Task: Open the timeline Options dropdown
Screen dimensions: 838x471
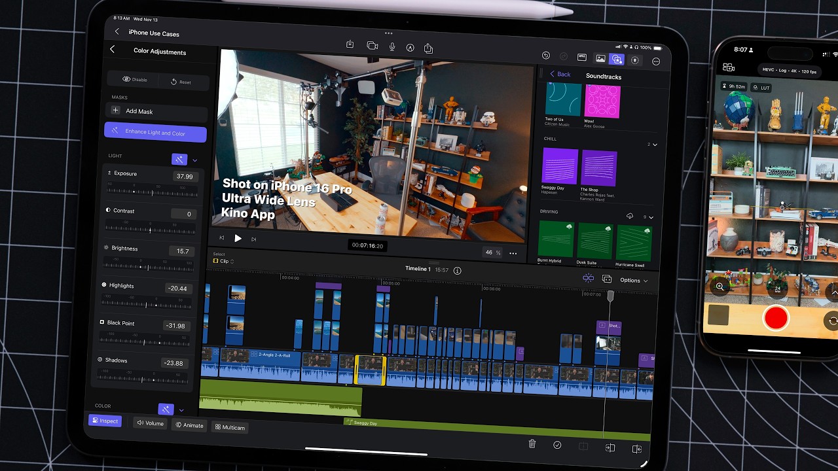Action: coord(634,281)
